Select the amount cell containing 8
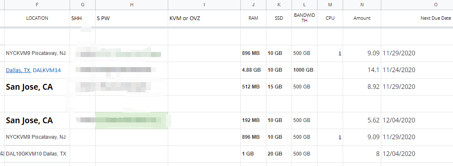453x166 pixels. 362,154
